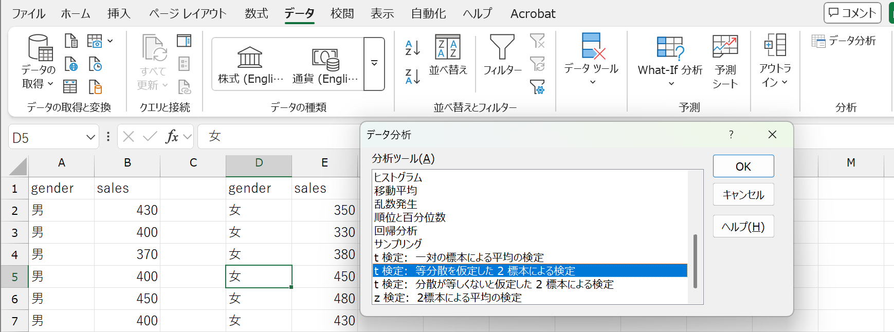Switch to the 数式 ribbon tab

pos(256,14)
